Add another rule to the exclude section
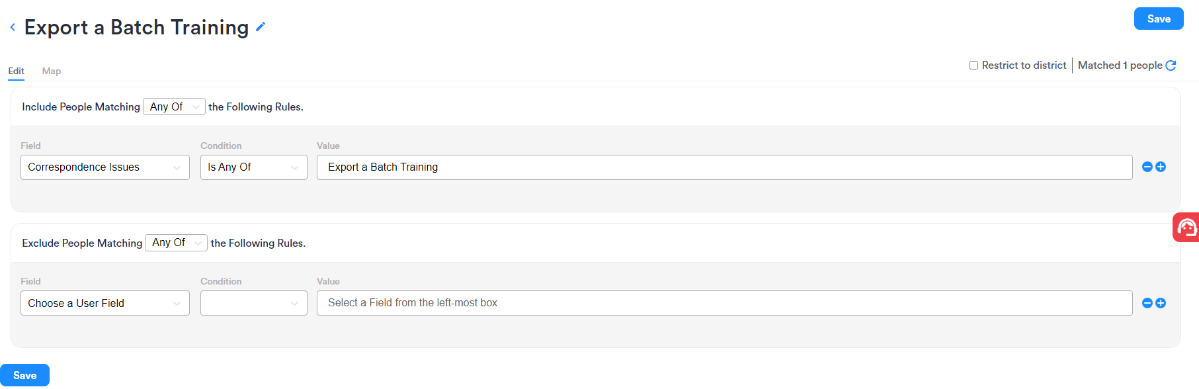 pos(1161,303)
